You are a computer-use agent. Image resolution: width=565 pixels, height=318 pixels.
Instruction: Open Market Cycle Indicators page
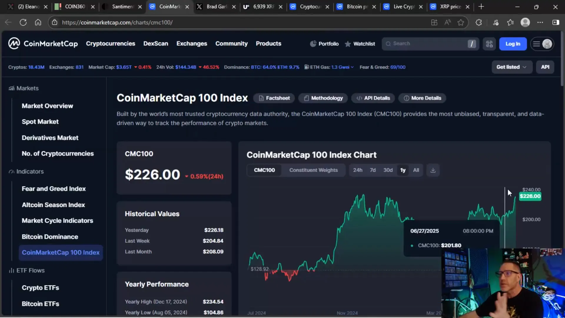pos(57,221)
